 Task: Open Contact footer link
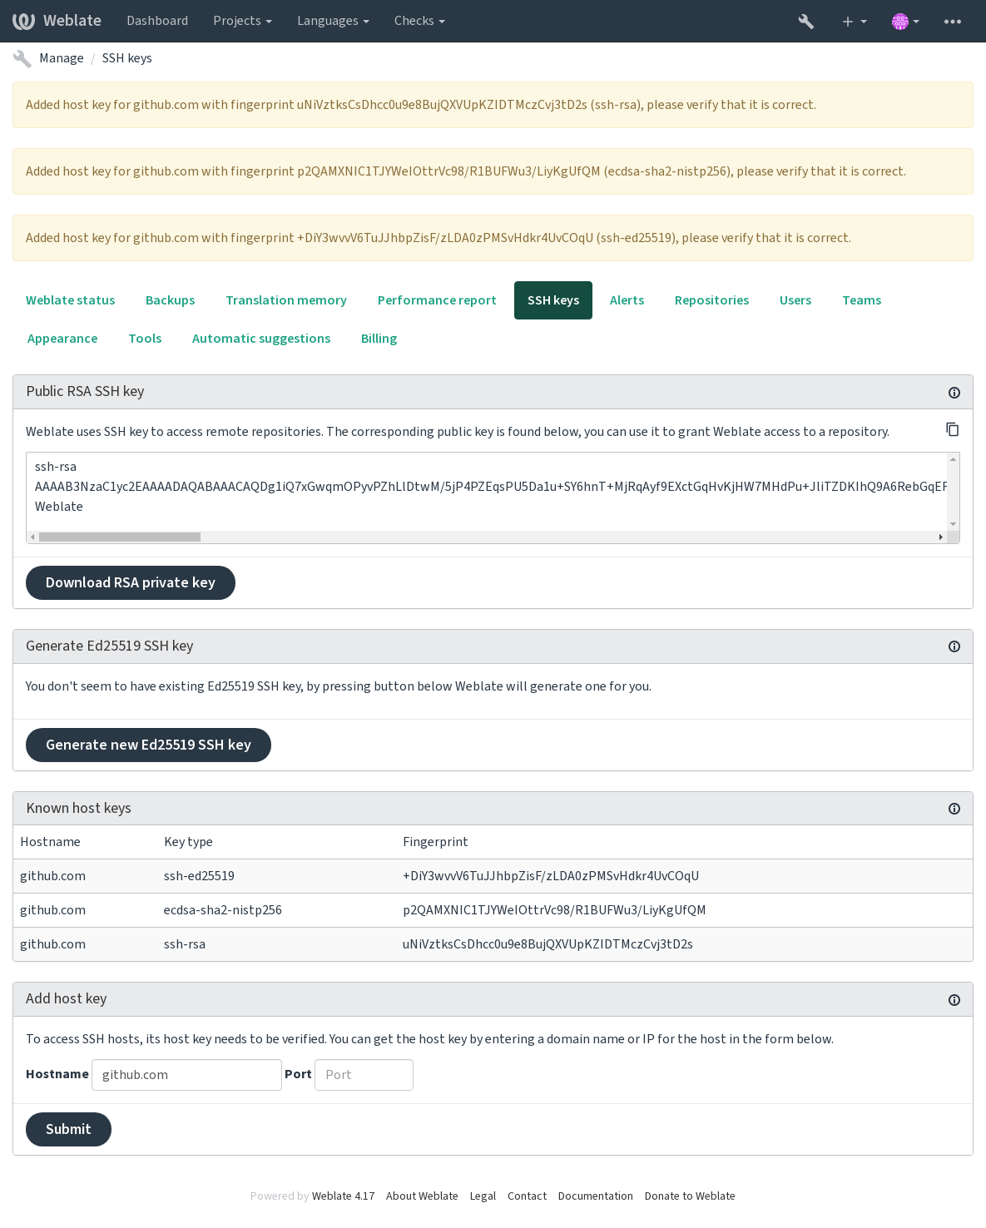point(528,1196)
